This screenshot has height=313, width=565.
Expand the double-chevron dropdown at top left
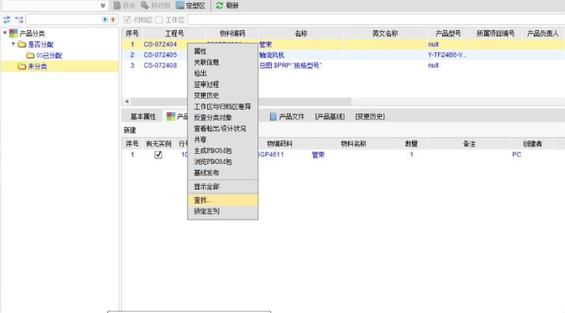tap(103, 6)
